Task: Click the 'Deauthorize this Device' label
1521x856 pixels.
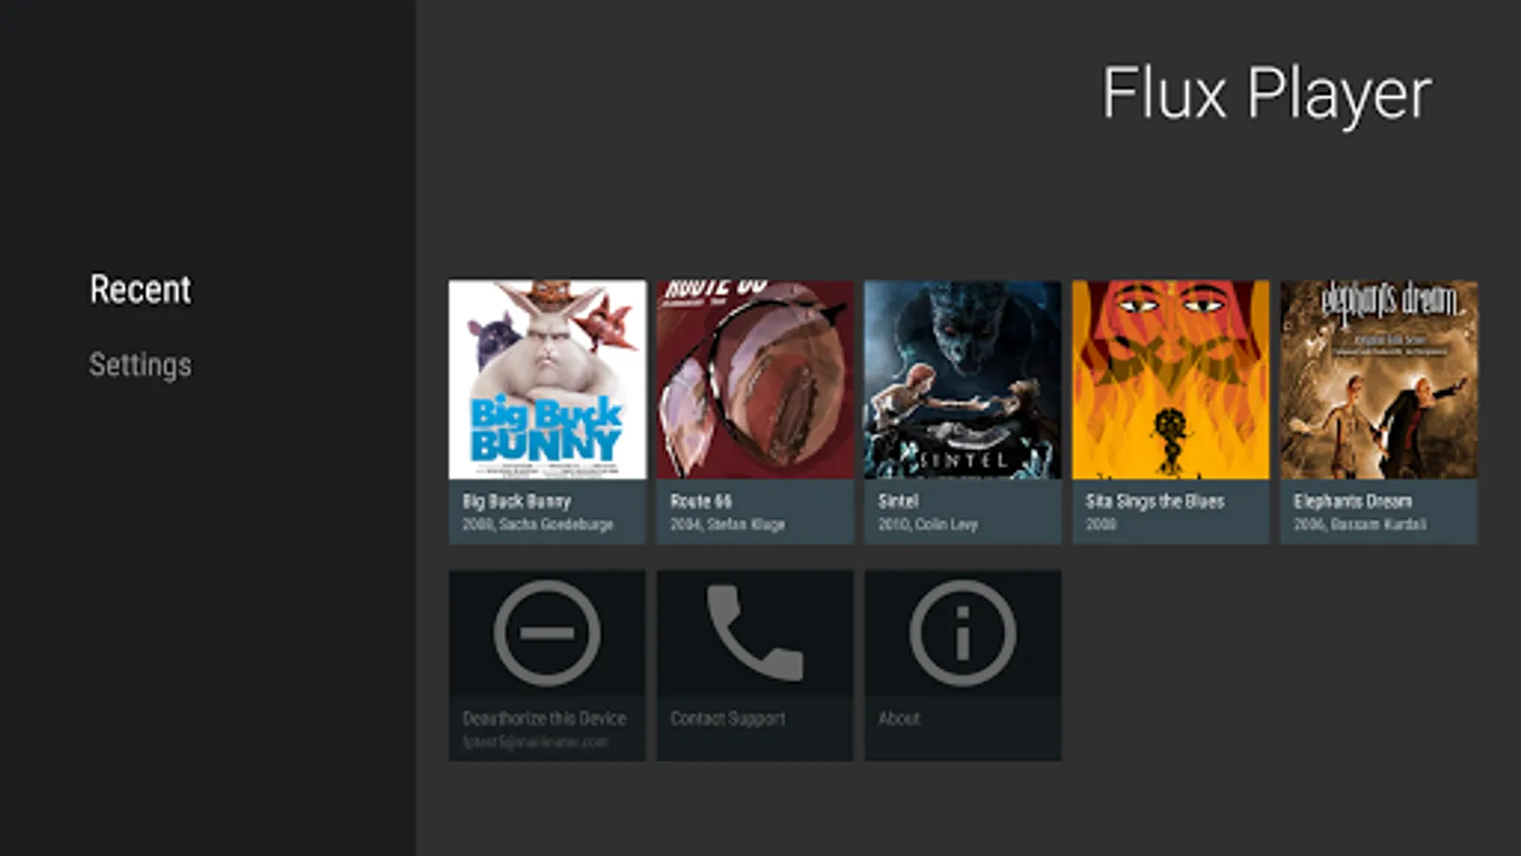Action: point(544,718)
